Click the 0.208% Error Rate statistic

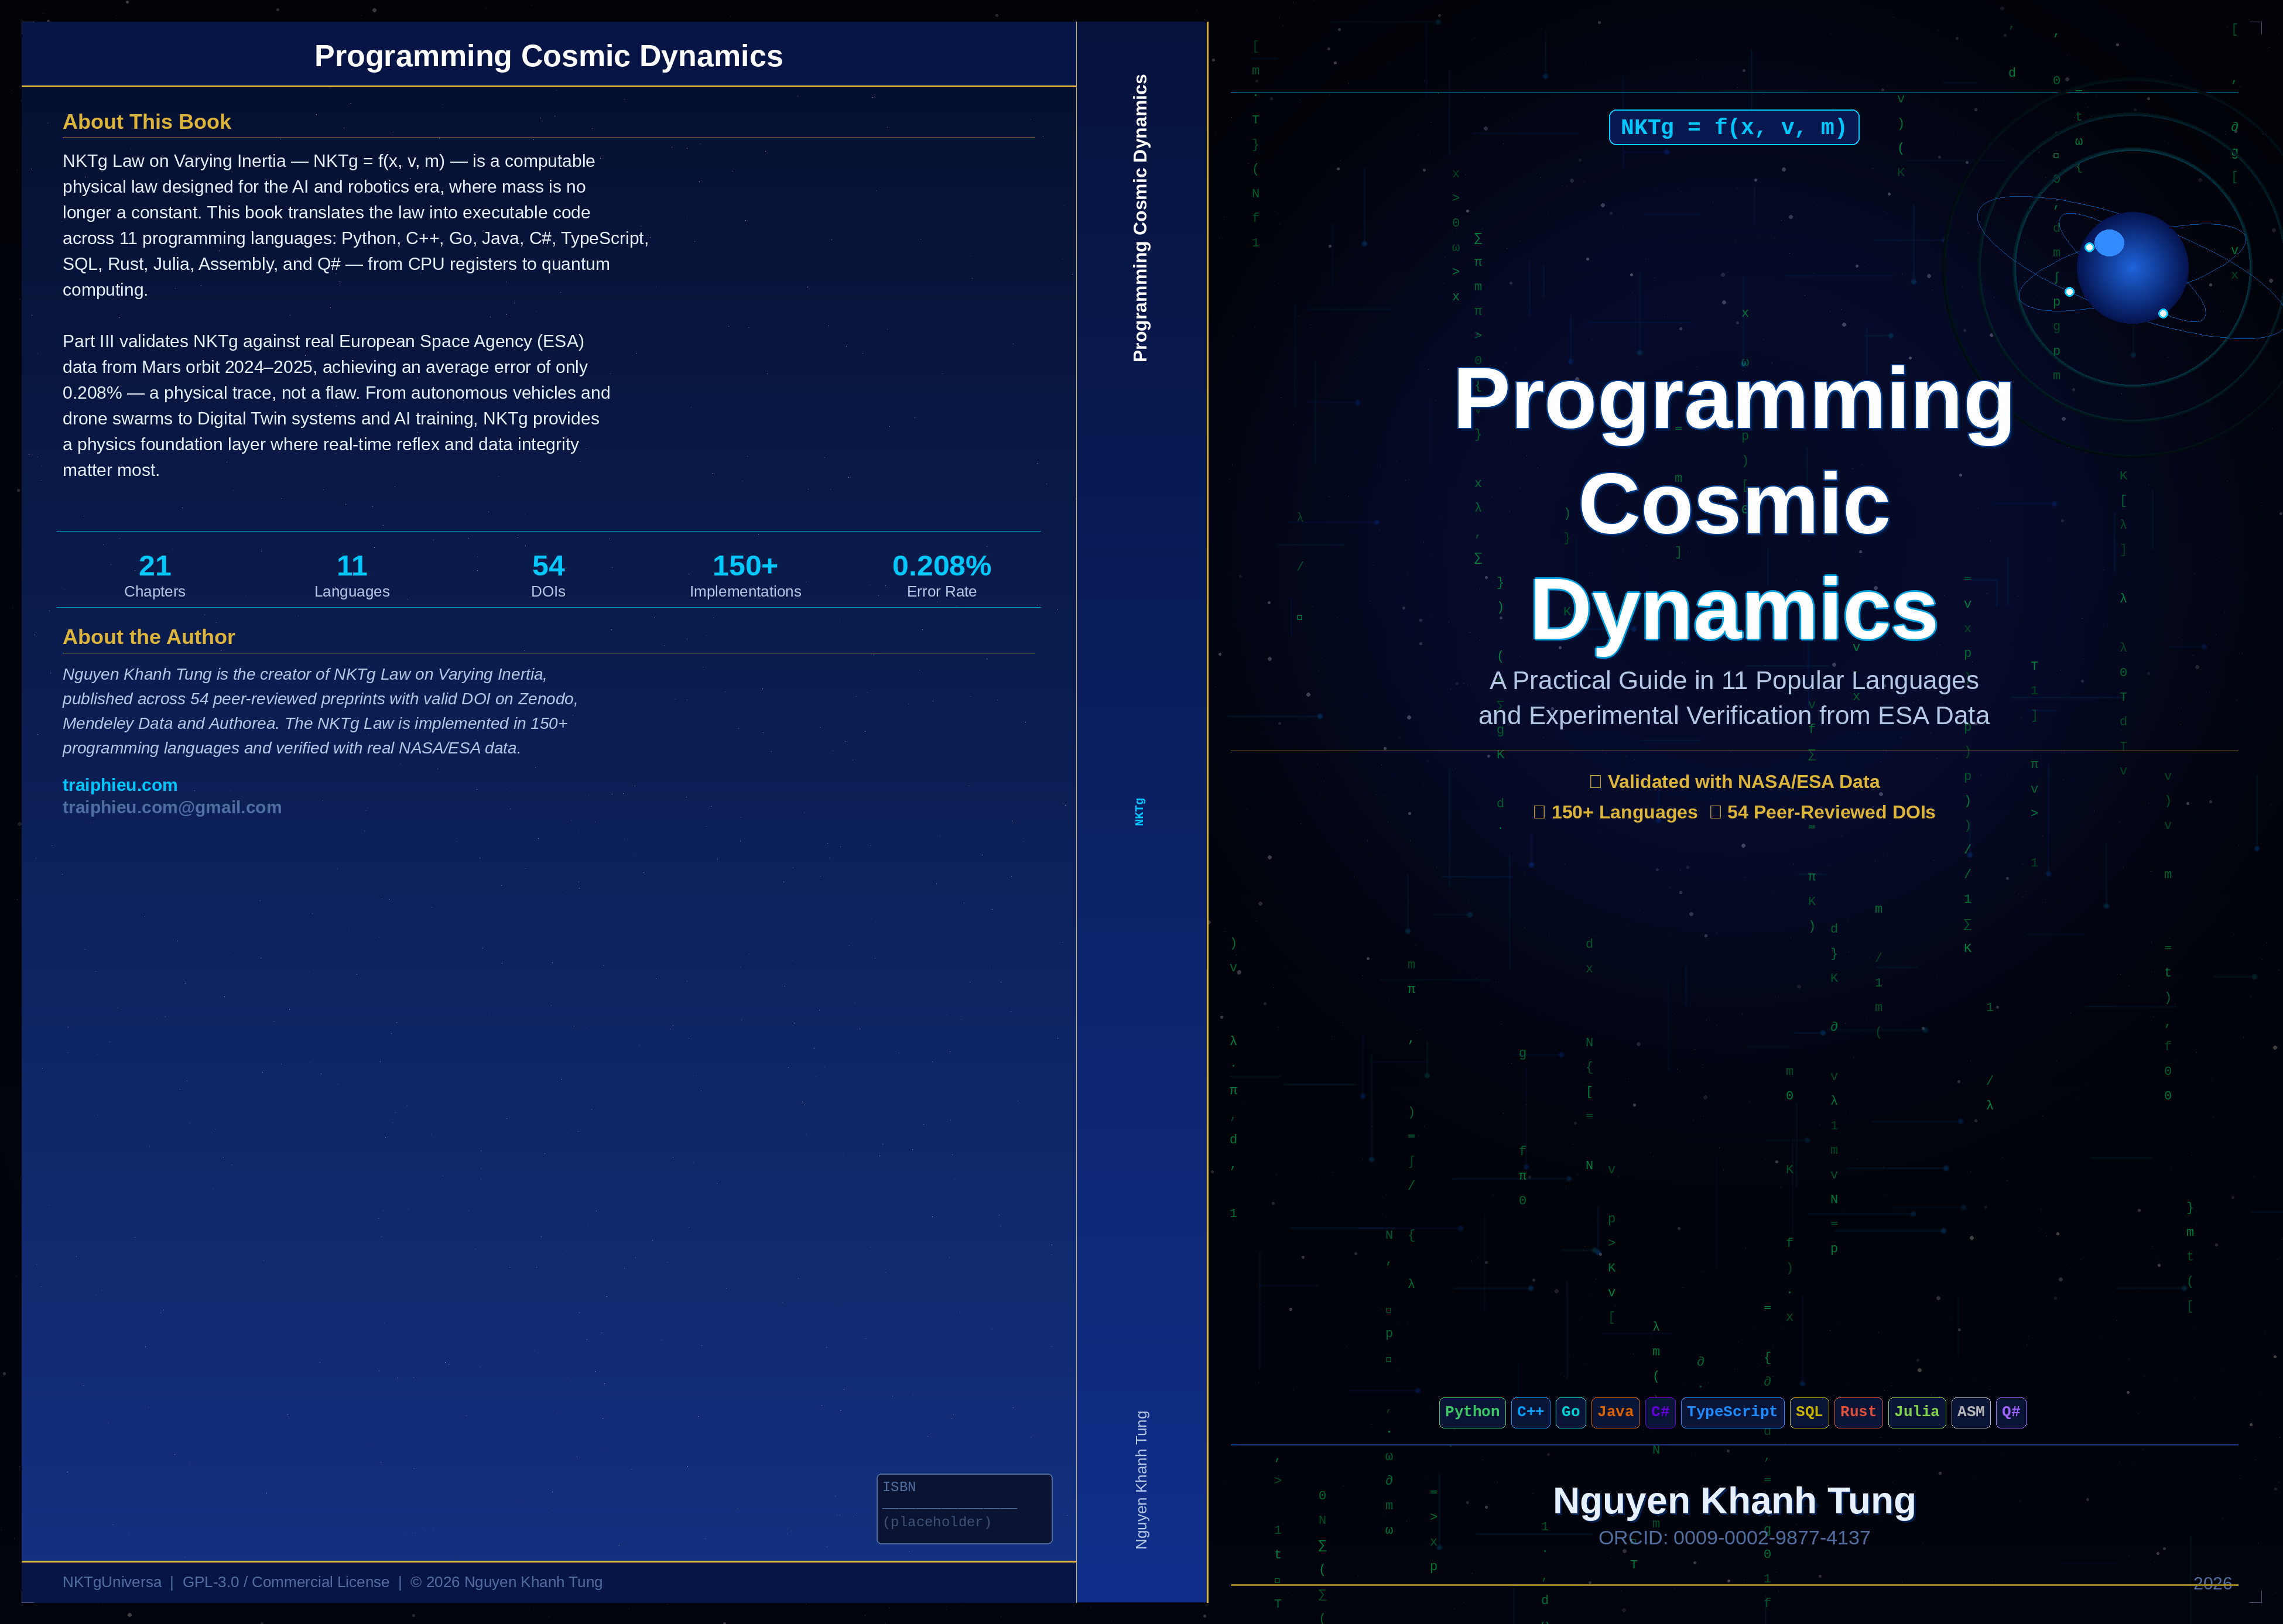941,575
